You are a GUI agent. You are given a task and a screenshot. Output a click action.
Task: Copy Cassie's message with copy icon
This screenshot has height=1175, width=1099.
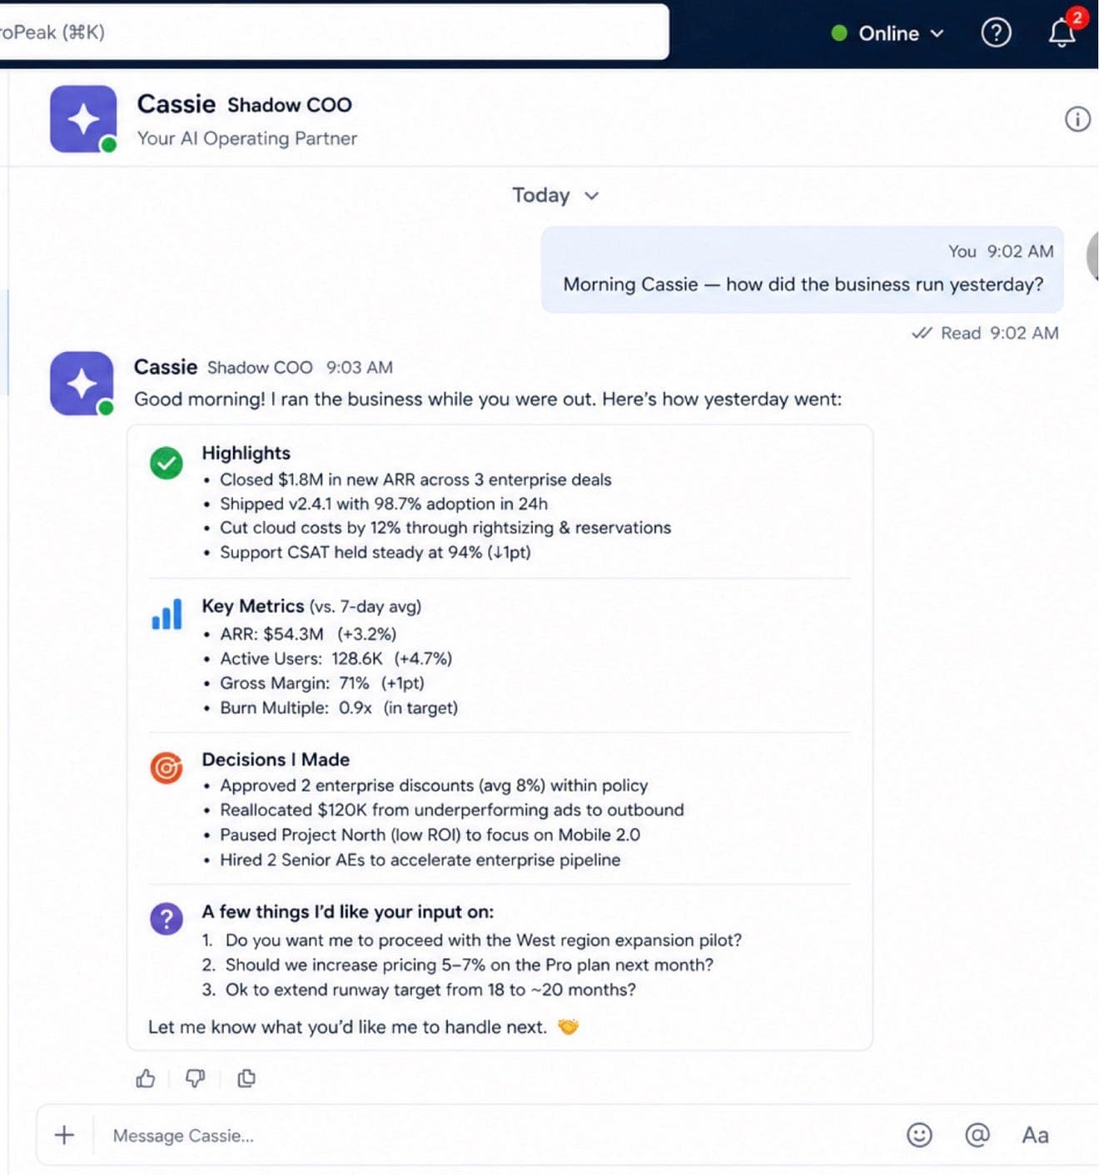point(246,1078)
